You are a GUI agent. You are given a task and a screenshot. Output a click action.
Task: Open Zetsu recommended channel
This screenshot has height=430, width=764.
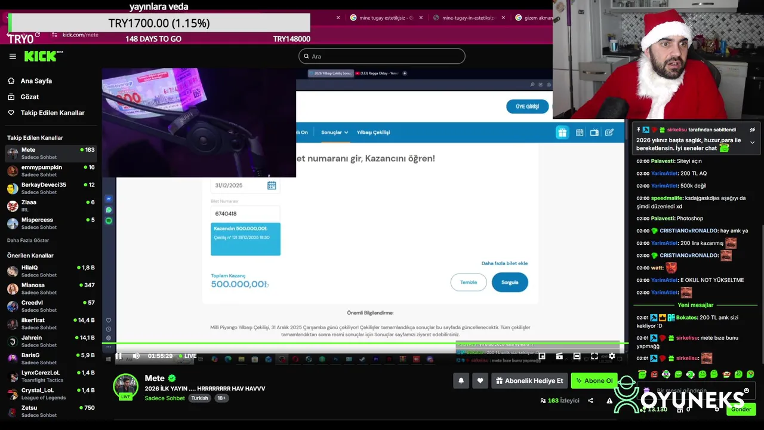coord(51,411)
